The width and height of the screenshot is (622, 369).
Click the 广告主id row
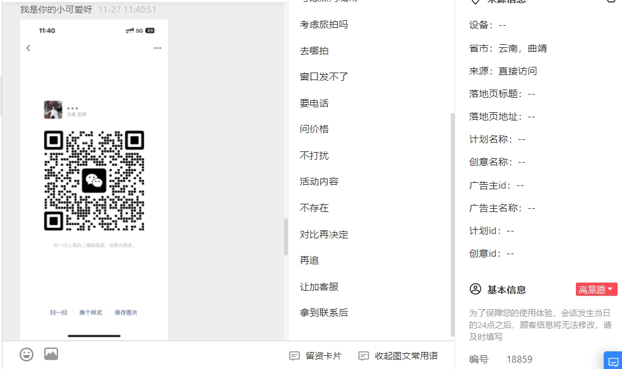[496, 185]
